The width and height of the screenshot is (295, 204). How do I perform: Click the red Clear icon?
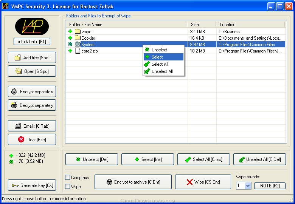coord(21,140)
